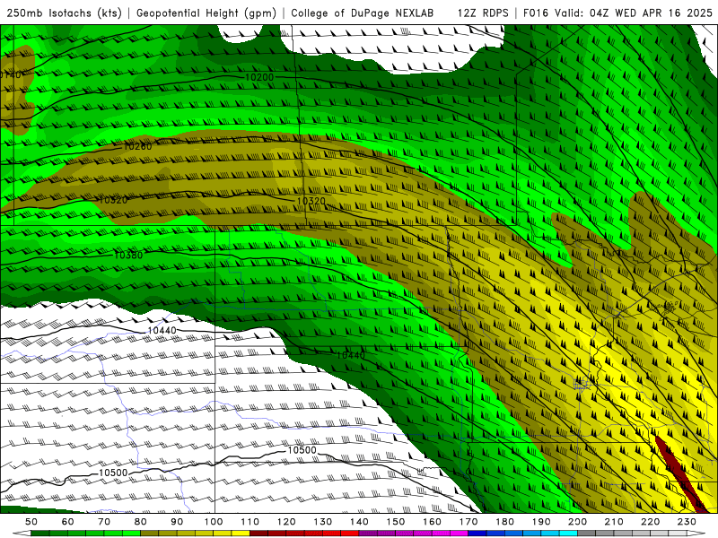This screenshot has height=538, width=718.
Task: Click the olive swatch starting at 80 kts
Action: (x=149, y=534)
